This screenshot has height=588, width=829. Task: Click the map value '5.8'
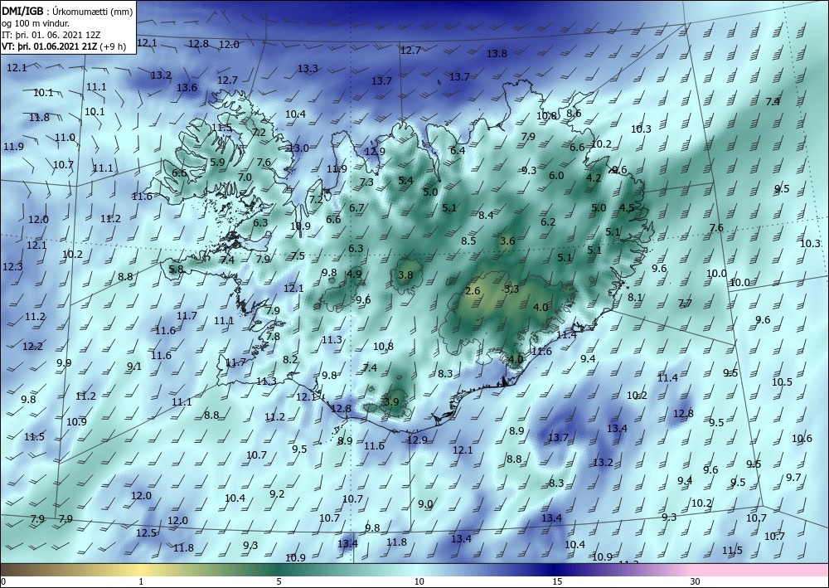(x=176, y=270)
